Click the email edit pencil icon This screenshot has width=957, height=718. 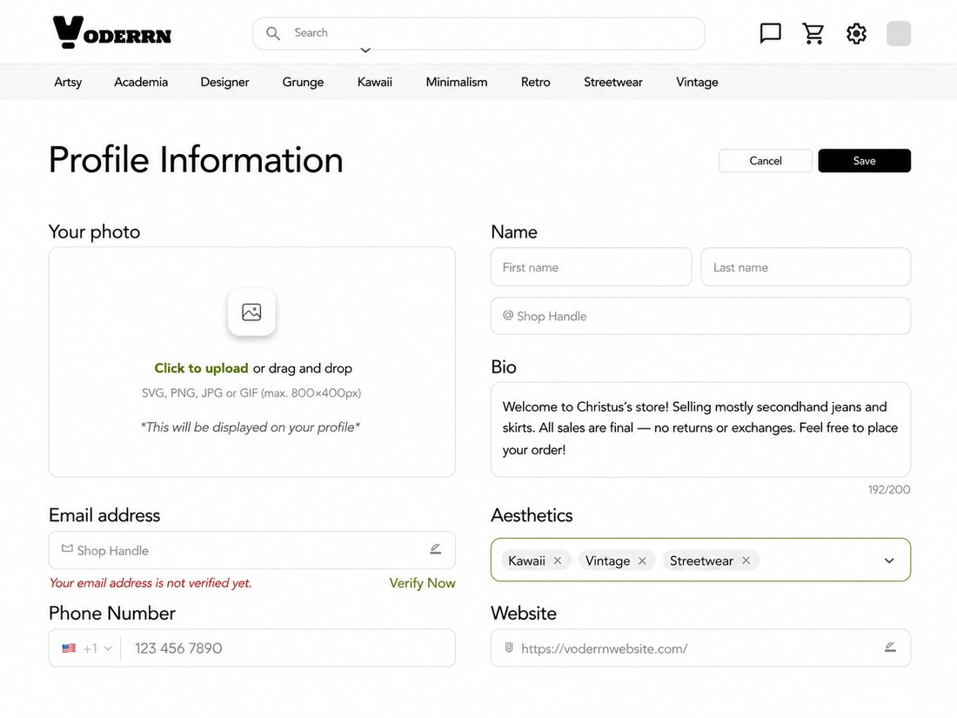435,549
